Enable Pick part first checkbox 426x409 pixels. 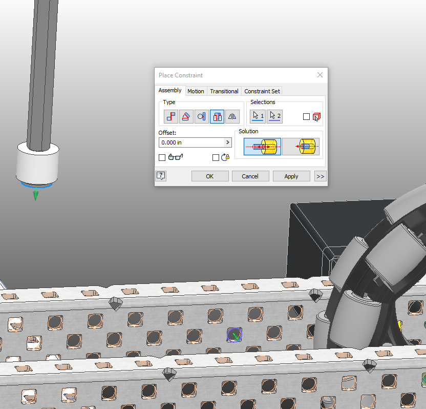[306, 117]
